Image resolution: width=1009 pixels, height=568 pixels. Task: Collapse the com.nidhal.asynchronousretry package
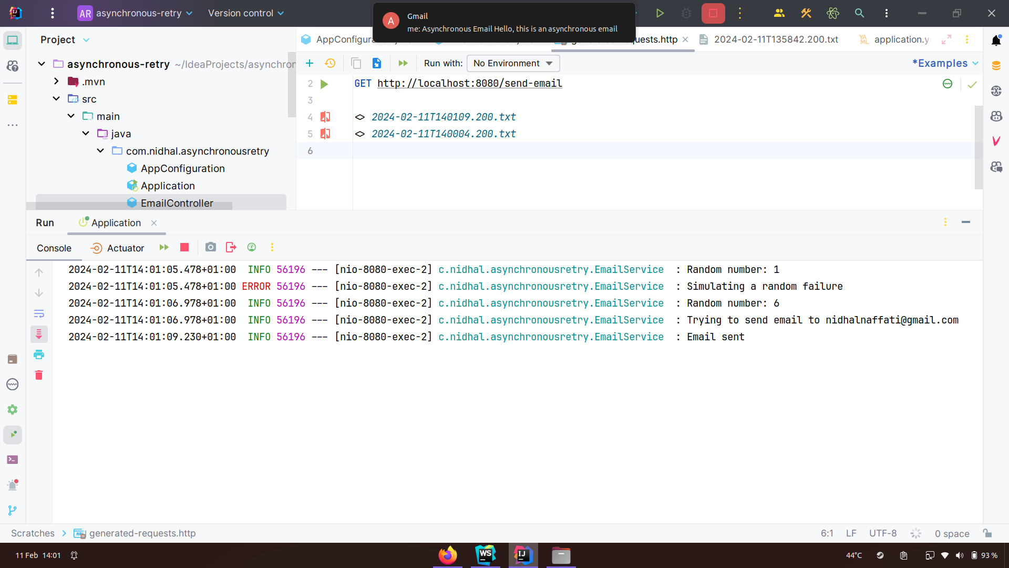coord(100,151)
